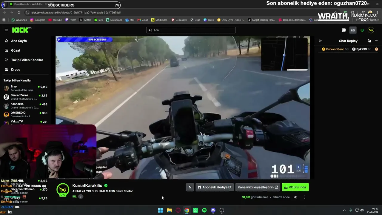Open File Explorer from the taskbar
The height and width of the screenshot is (215, 382).
(169, 210)
